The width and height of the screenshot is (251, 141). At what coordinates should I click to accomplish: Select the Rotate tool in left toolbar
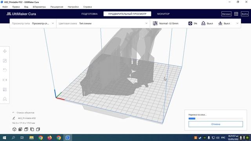(x=5, y=70)
